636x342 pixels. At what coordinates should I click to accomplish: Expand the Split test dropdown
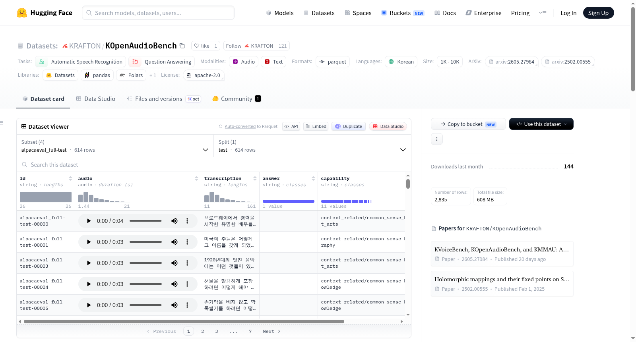pyautogui.click(x=312, y=146)
